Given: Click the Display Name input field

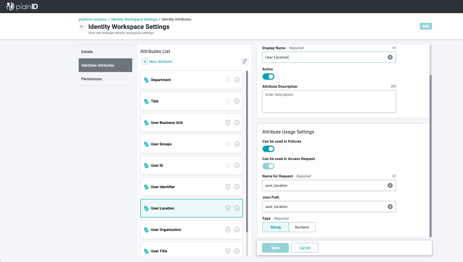Looking at the screenshot, I should (329, 57).
